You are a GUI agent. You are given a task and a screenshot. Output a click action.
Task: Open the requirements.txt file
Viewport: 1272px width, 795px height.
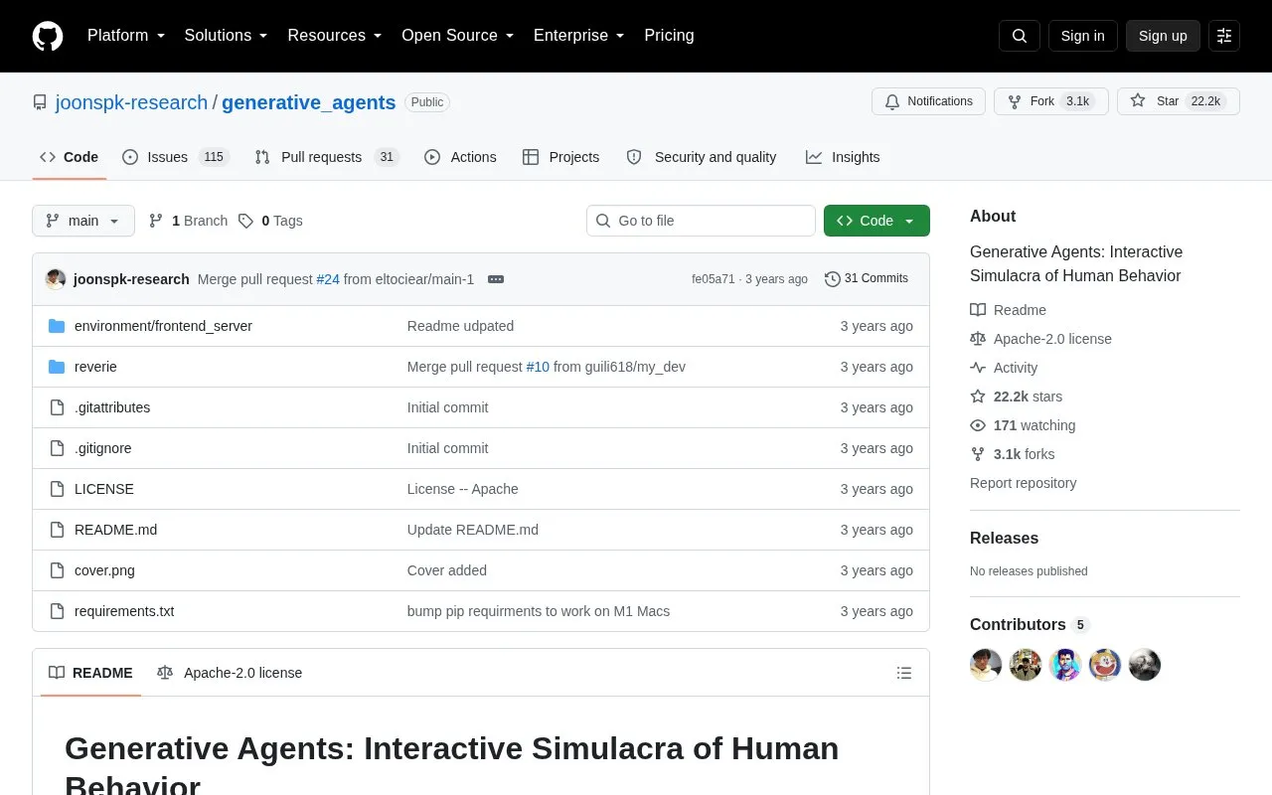click(124, 611)
